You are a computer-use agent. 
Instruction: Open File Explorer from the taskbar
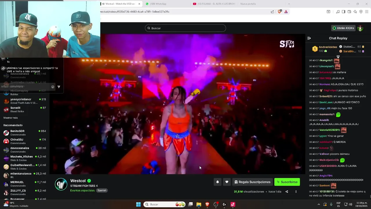point(199,204)
